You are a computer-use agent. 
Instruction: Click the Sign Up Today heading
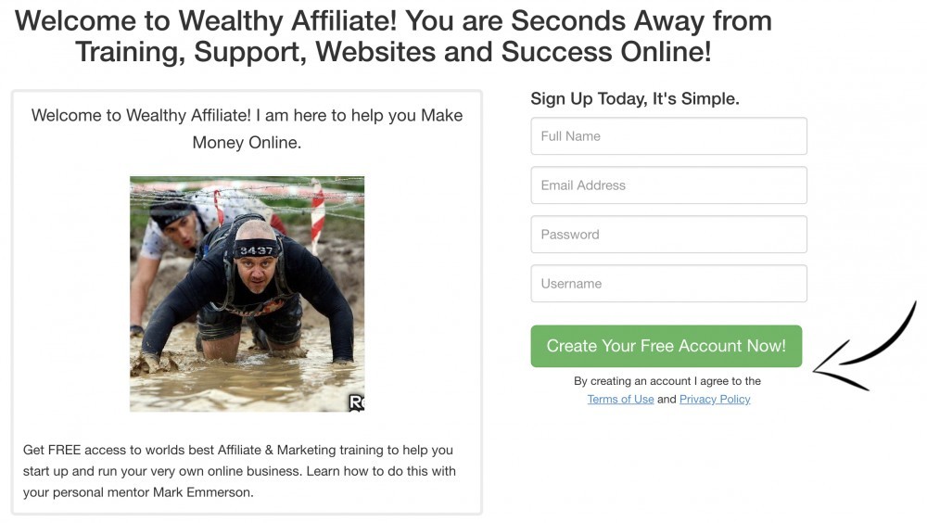(635, 98)
